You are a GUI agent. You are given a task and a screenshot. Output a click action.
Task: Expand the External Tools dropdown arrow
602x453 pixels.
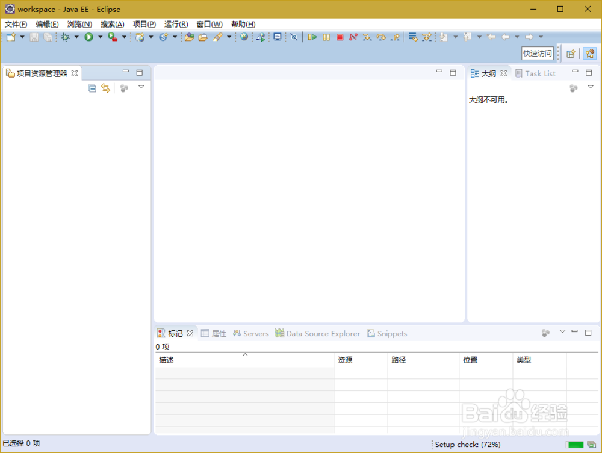click(x=124, y=37)
